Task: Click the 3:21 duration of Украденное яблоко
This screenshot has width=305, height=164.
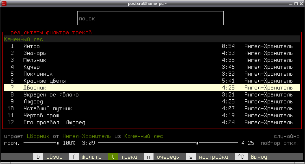Action: tap(228, 94)
